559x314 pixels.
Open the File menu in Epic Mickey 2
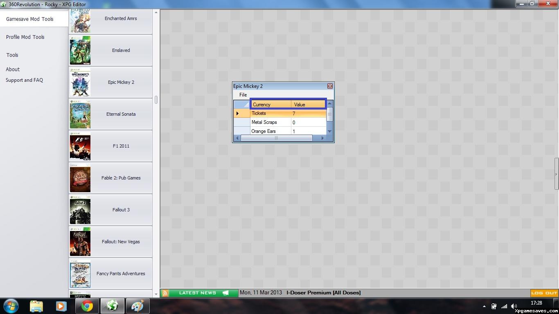click(243, 95)
